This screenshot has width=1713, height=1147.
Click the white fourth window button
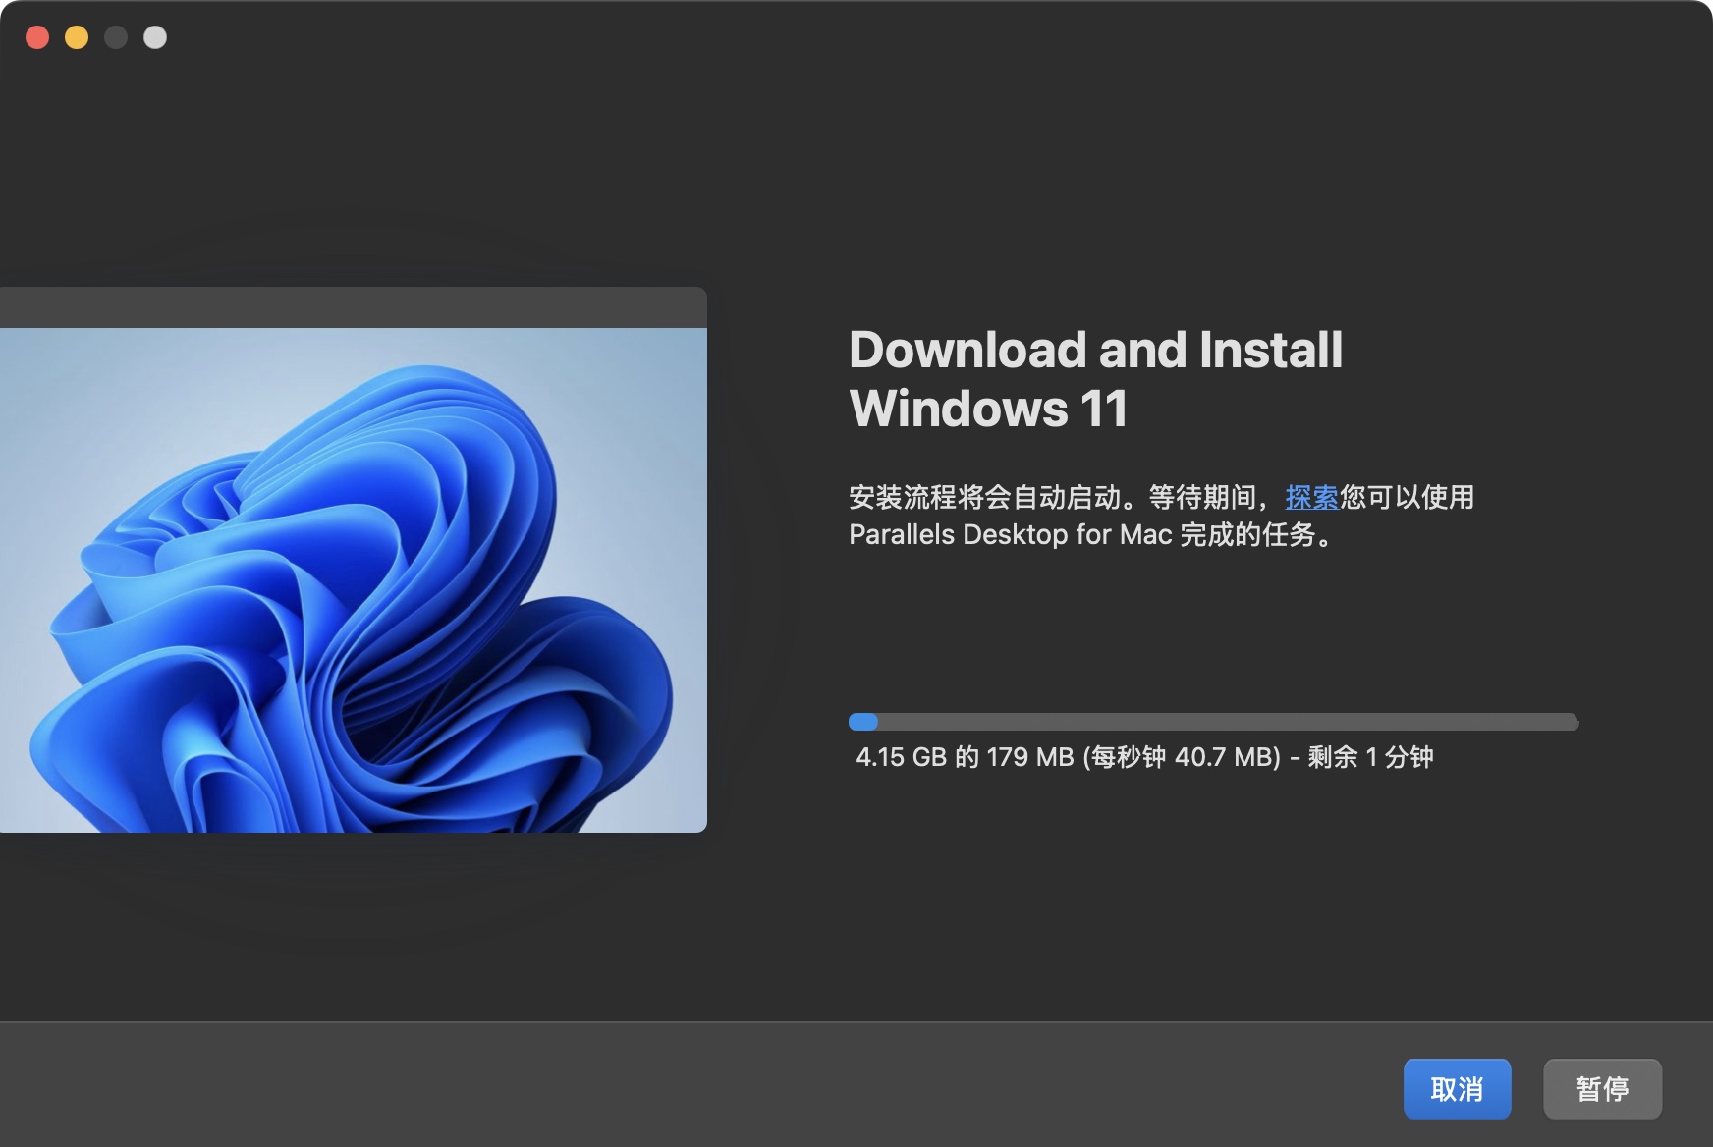[x=155, y=37]
